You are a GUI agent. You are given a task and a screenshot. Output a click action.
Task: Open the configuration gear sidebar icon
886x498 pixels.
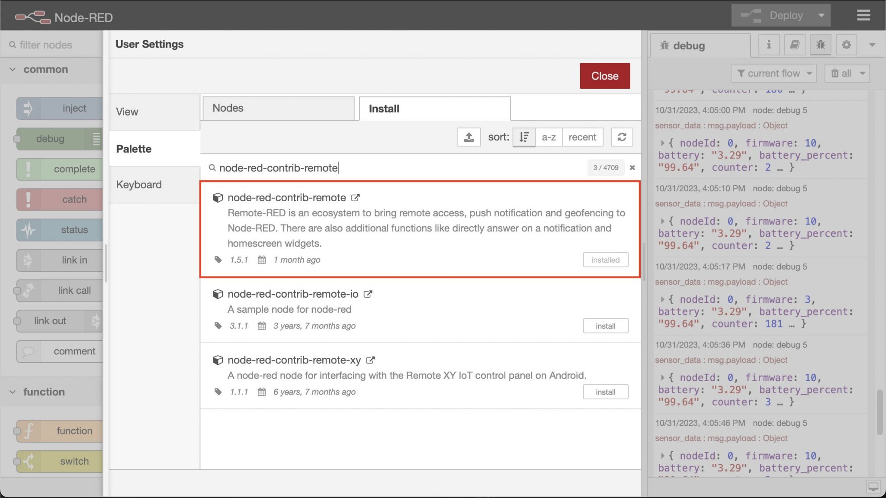click(x=846, y=45)
